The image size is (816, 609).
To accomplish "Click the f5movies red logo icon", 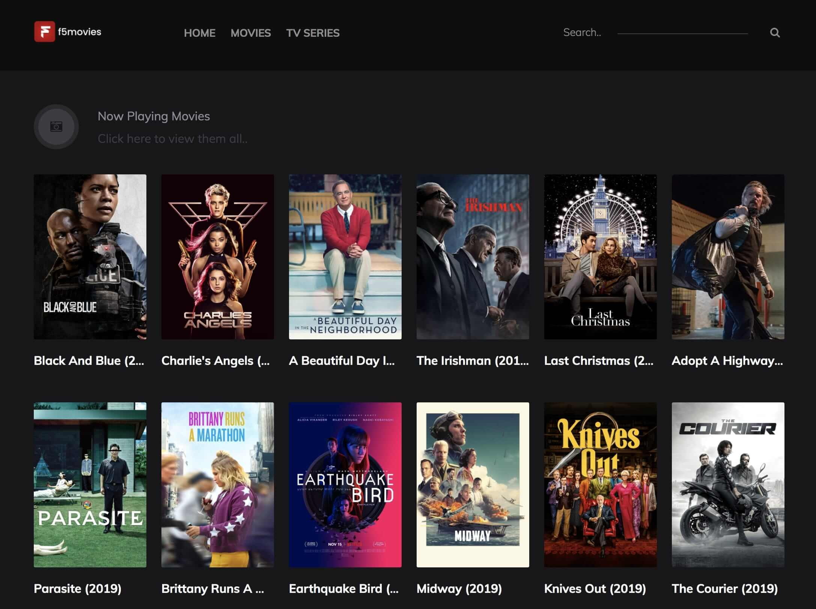I will click(x=44, y=31).
